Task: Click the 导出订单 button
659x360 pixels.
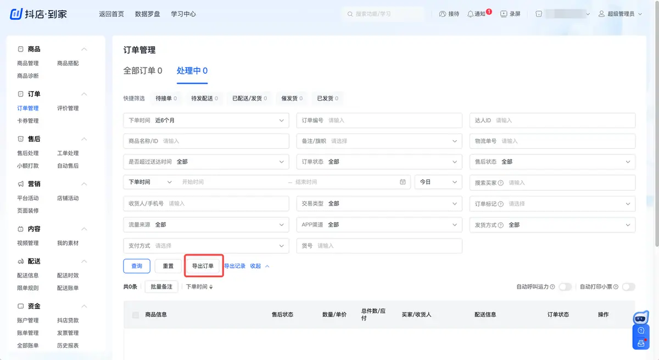Action: 203,266
